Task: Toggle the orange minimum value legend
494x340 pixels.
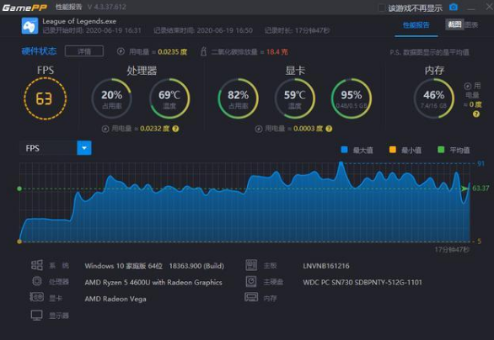Action: [405, 150]
